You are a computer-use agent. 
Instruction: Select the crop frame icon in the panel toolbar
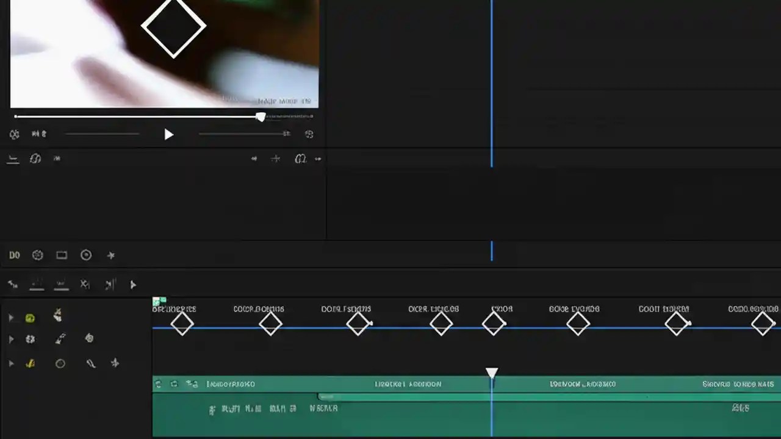coord(61,255)
